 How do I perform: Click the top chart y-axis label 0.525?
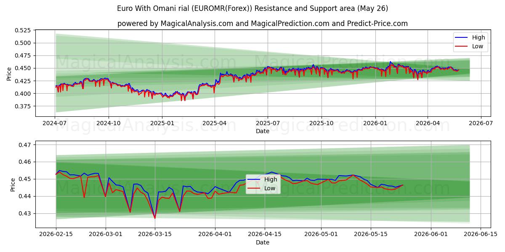coord(23,30)
